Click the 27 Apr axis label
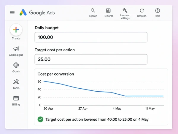 [83, 109]
